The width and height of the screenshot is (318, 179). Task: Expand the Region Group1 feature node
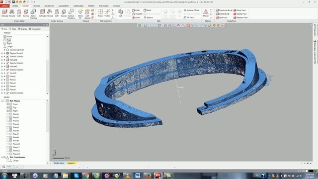tap(2, 53)
